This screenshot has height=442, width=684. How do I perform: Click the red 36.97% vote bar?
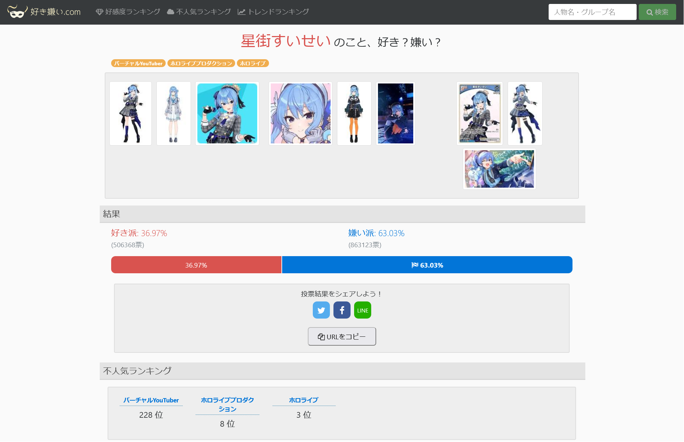click(x=196, y=265)
